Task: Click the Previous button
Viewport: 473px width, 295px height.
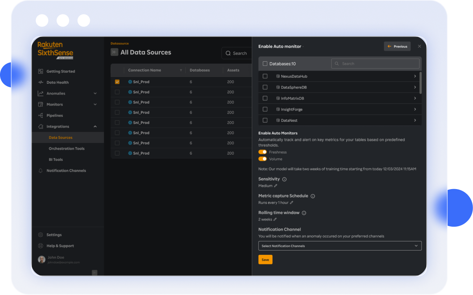Action: pos(397,46)
